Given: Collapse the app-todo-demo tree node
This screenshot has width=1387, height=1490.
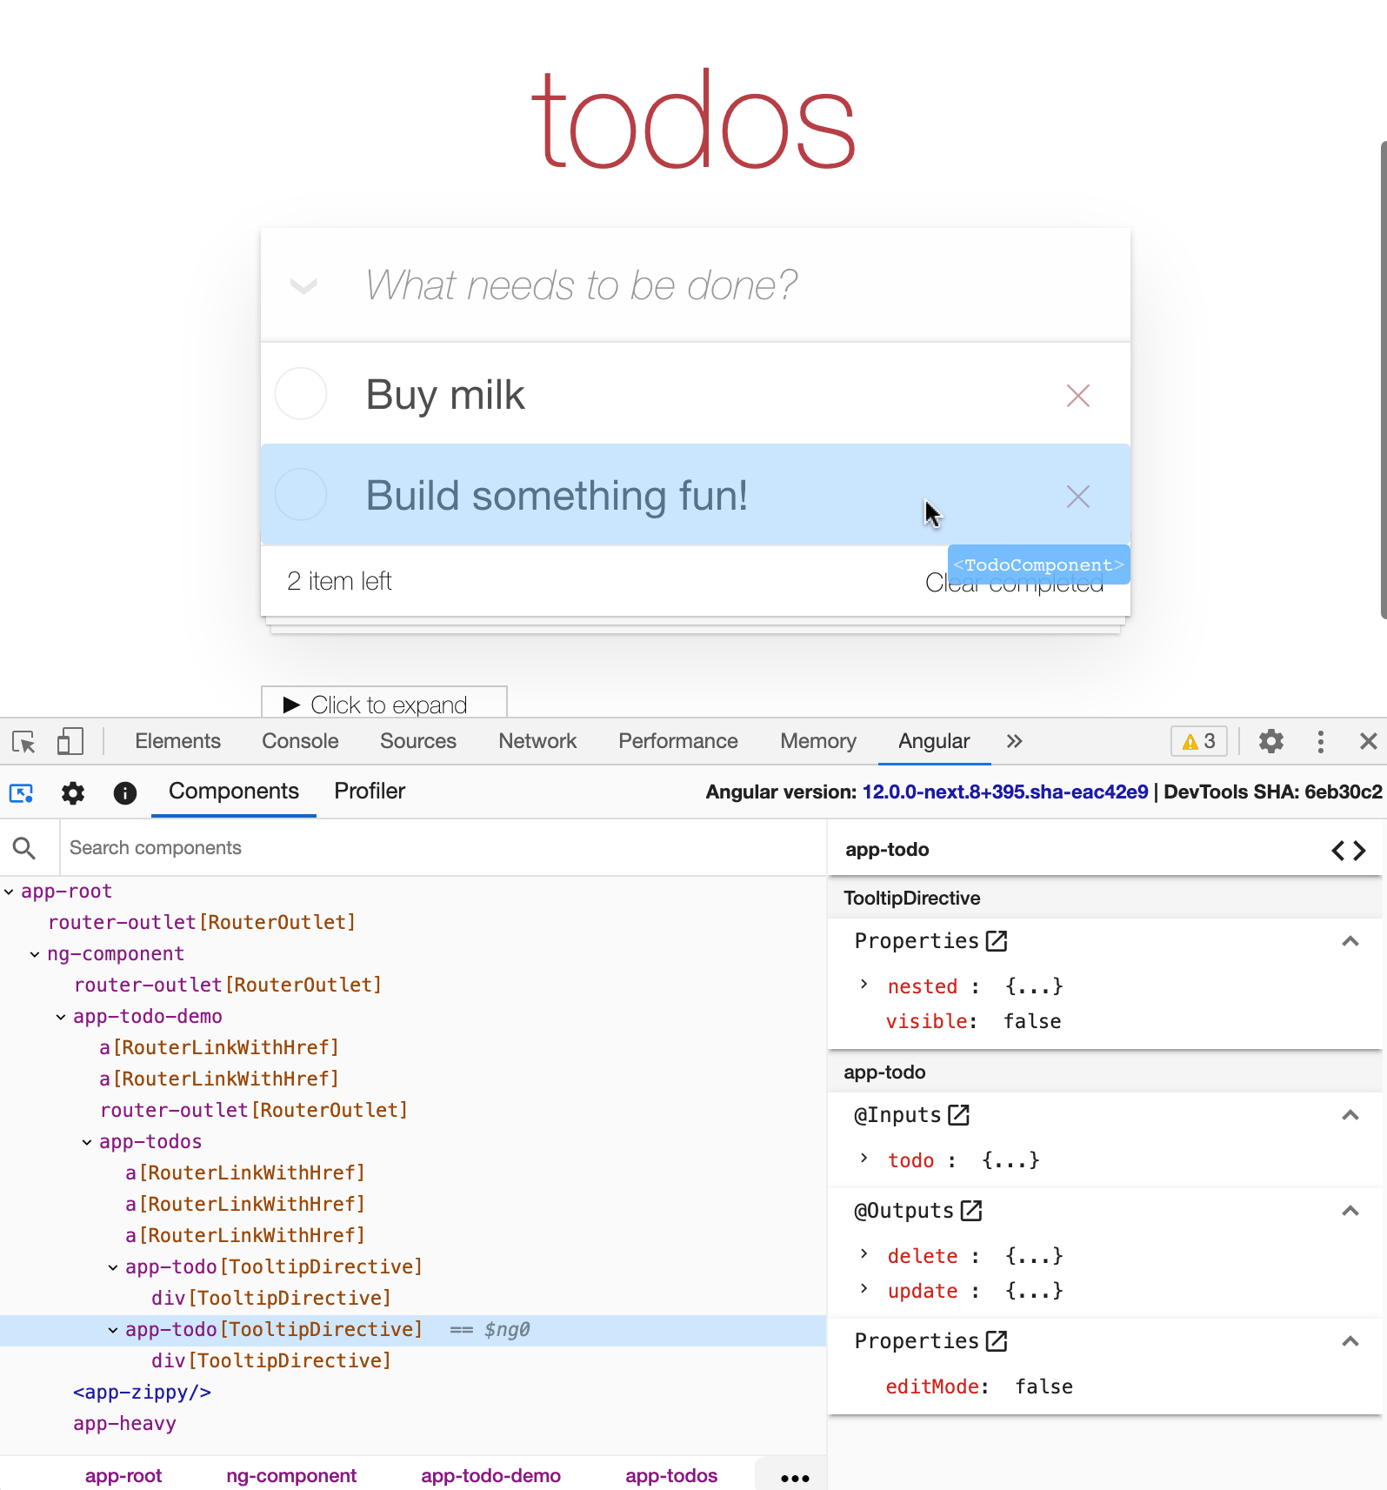Looking at the screenshot, I should [61, 1017].
